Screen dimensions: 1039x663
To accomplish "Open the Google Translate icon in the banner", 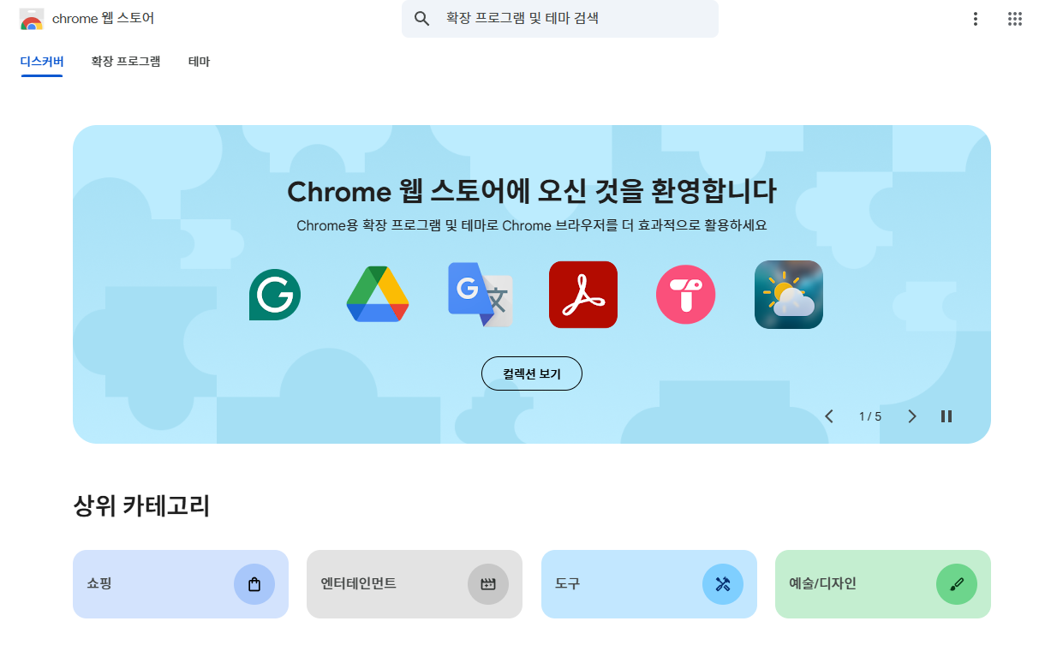I will click(480, 295).
